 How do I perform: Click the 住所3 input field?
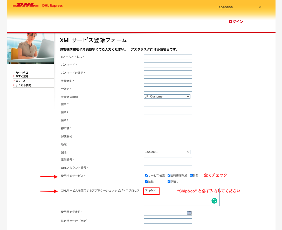coord(168,120)
